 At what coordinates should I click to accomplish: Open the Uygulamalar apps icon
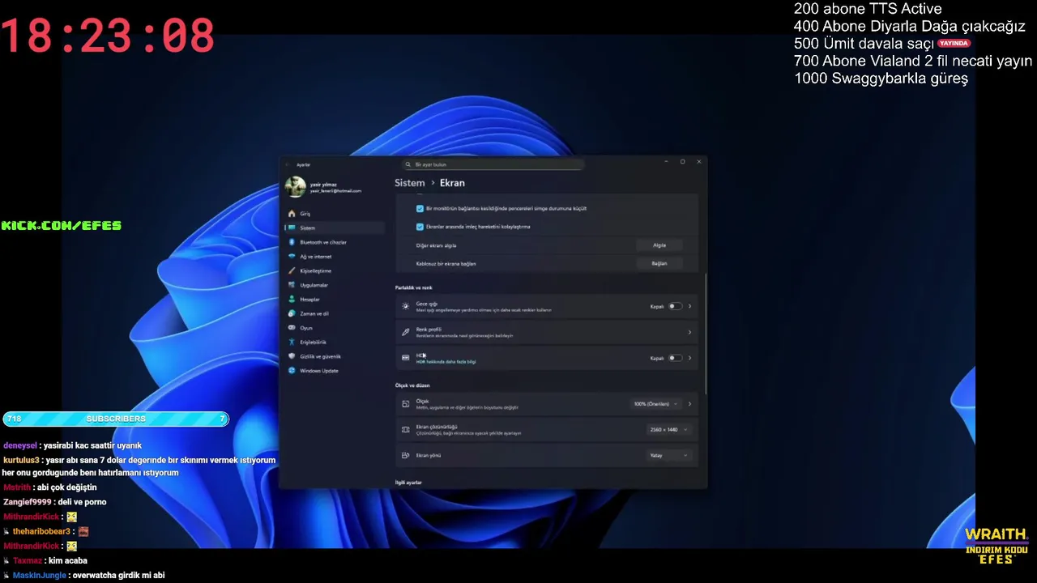pos(292,285)
